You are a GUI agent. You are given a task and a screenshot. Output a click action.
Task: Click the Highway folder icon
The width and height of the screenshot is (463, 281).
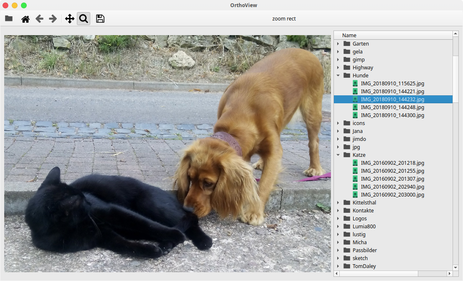tap(347, 68)
